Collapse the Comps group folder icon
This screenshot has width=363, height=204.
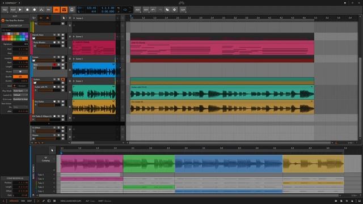34,61
